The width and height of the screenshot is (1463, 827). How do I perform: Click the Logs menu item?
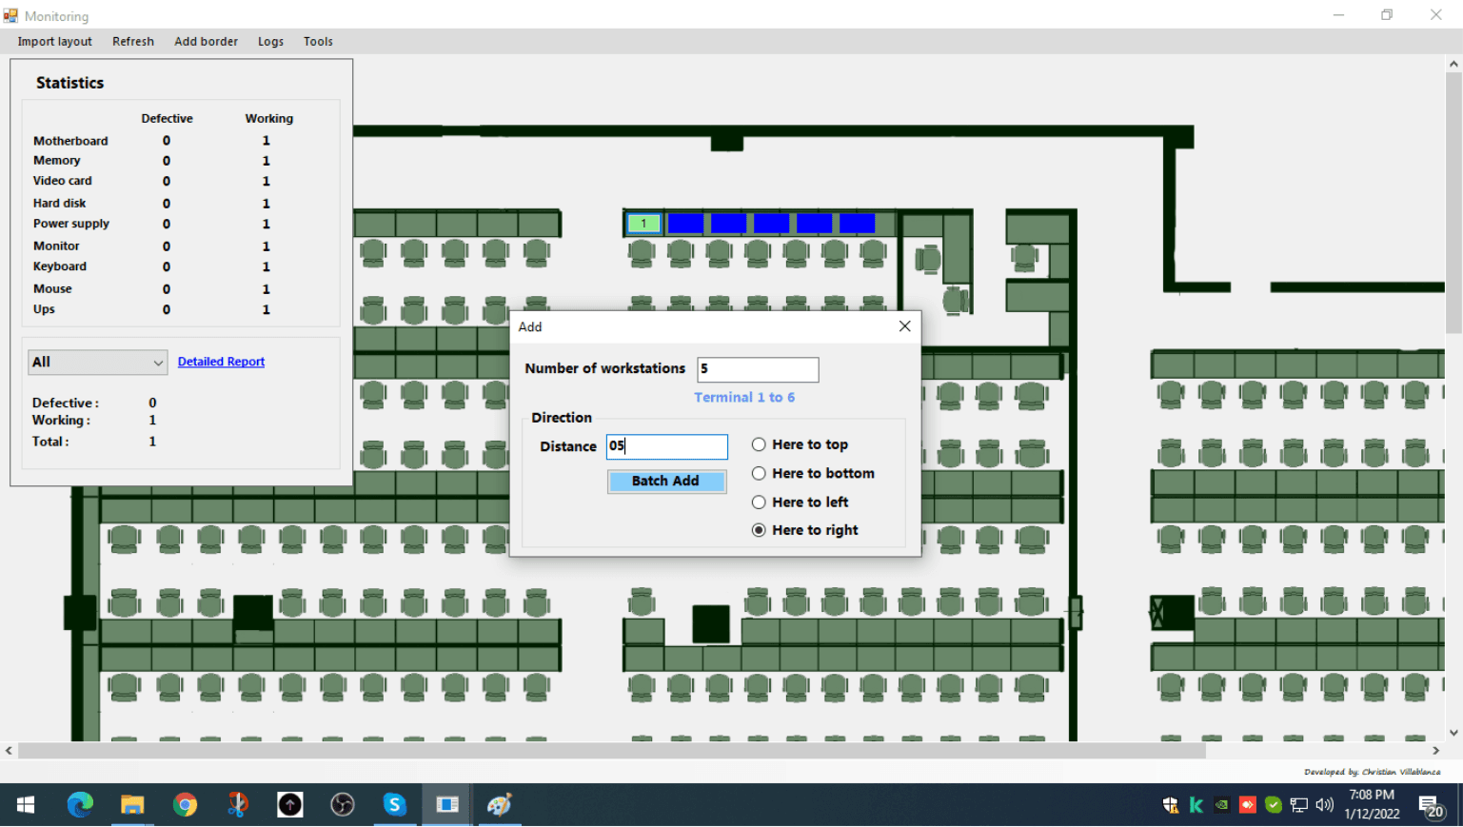[x=270, y=41]
